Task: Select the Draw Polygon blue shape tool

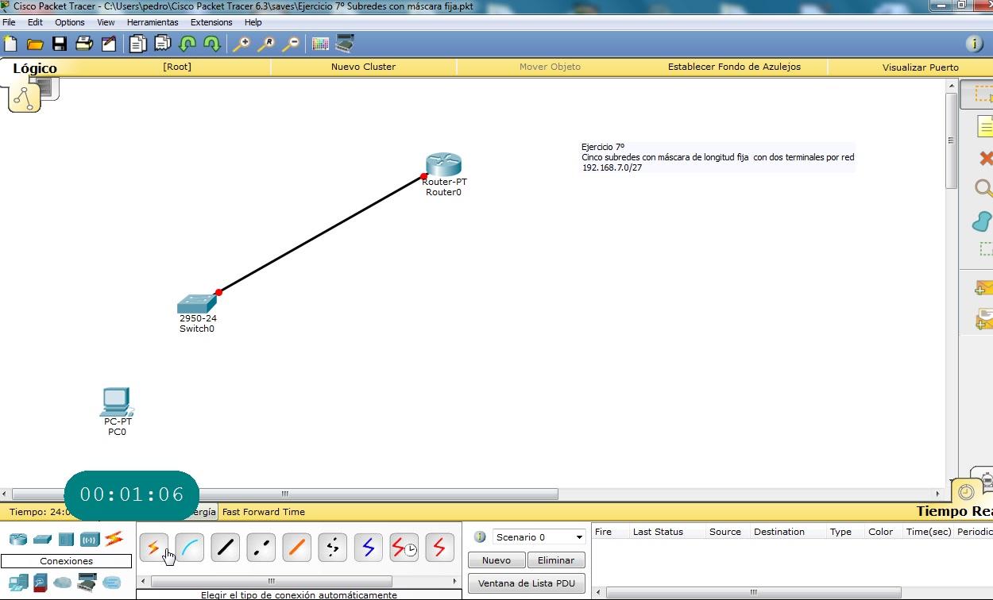Action: (x=983, y=220)
